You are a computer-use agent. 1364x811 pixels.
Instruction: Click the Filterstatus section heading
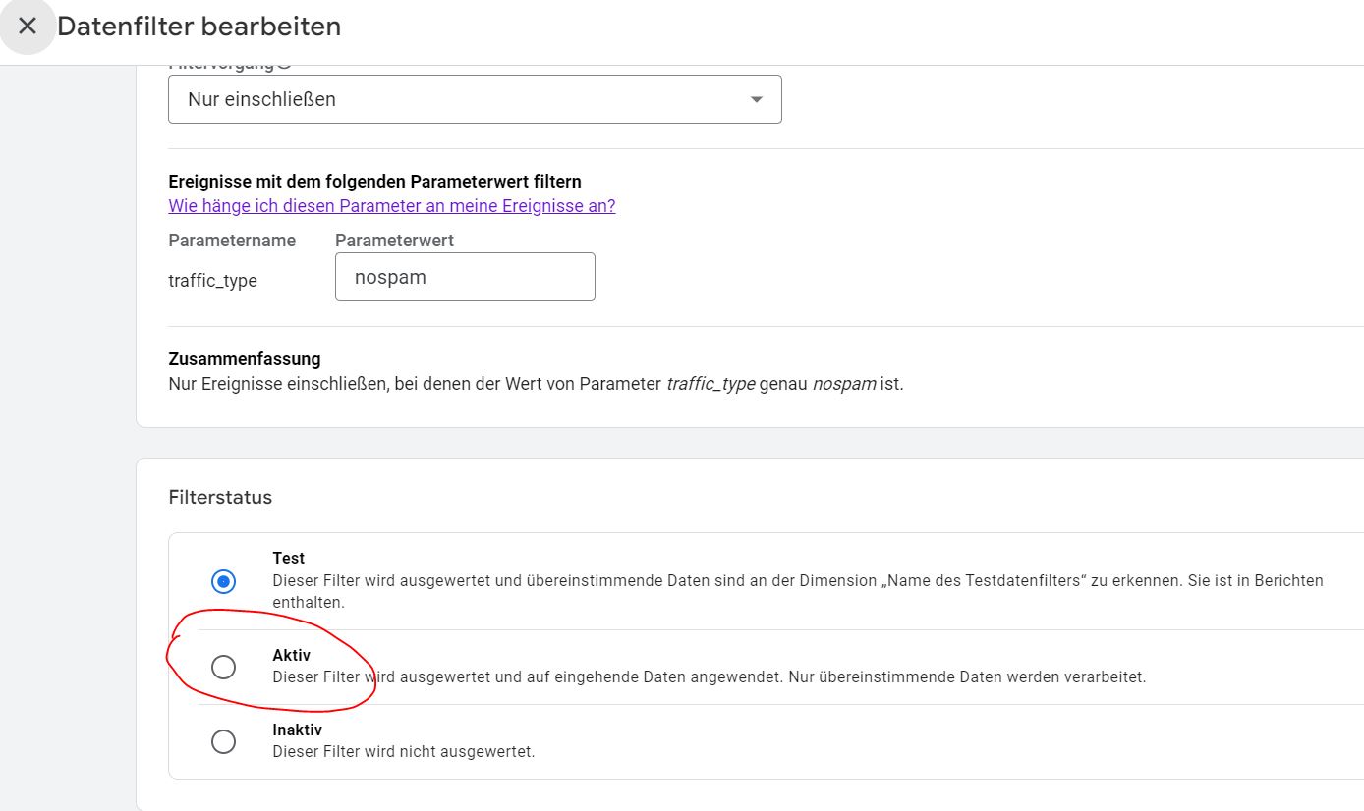(x=219, y=497)
